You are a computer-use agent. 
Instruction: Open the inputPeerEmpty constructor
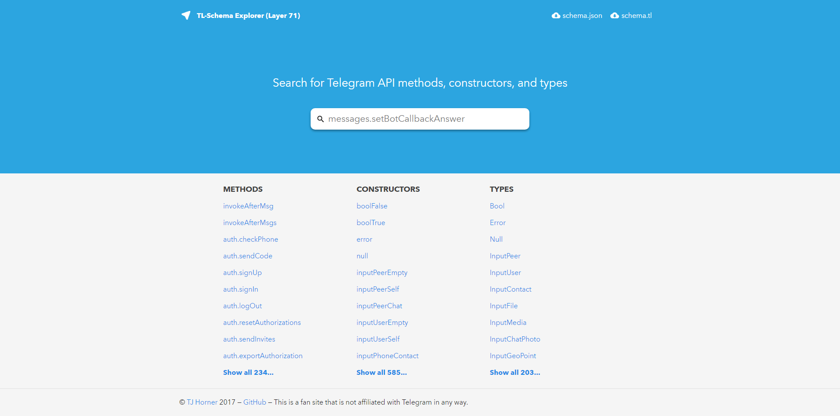(382, 272)
